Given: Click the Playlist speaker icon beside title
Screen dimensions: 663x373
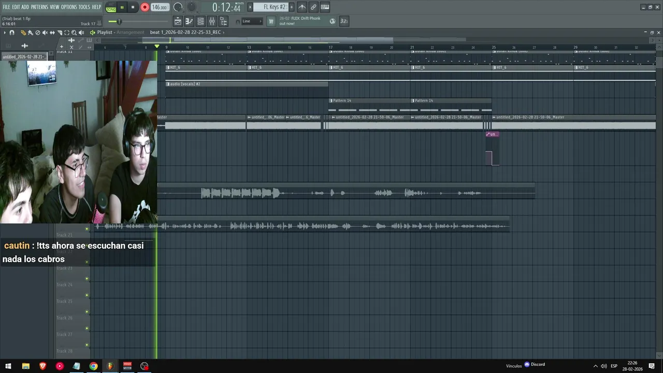Looking at the screenshot, I should [x=93, y=33].
